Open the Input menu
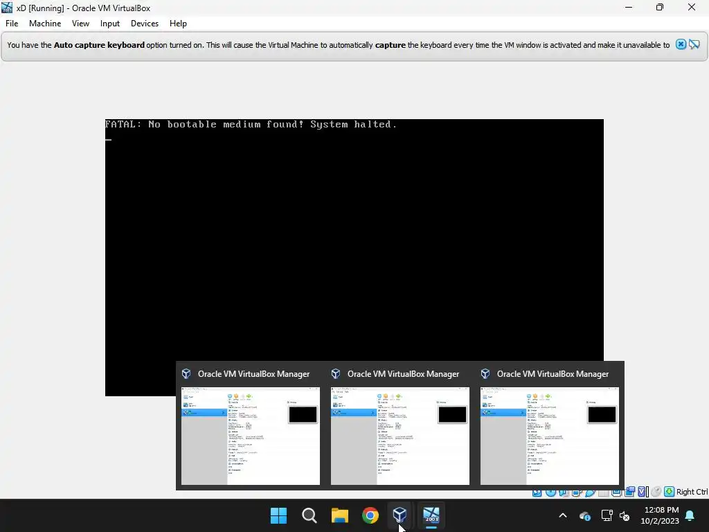This screenshot has height=532, width=709. (110, 24)
